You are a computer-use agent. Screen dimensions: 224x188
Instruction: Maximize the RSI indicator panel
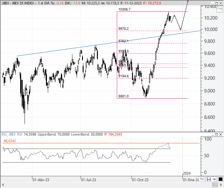tap(217, 135)
